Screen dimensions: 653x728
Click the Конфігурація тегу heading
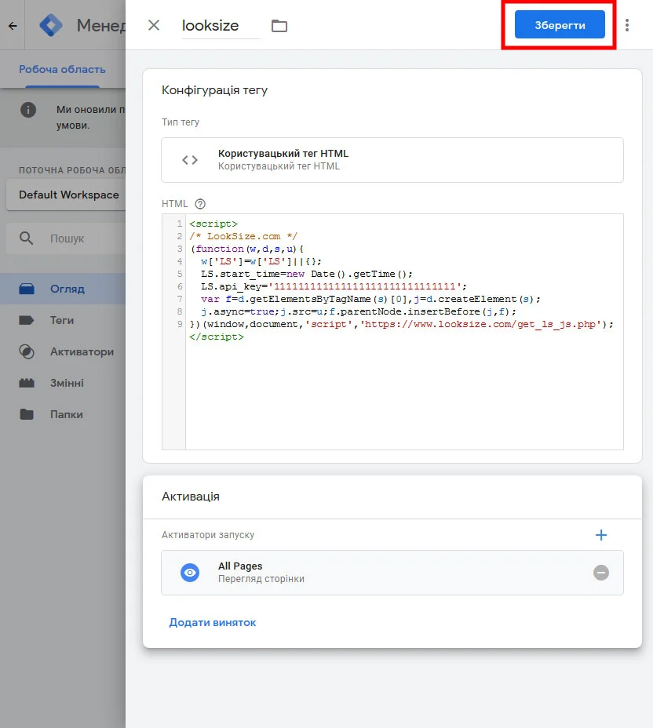tap(214, 90)
